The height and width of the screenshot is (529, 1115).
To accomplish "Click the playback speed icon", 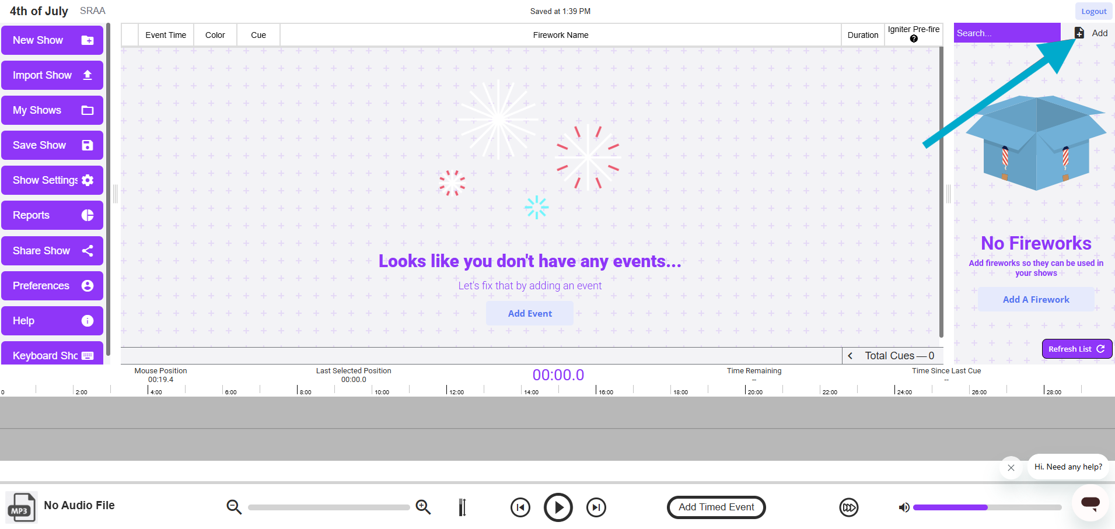I will [x=848, y=507].
